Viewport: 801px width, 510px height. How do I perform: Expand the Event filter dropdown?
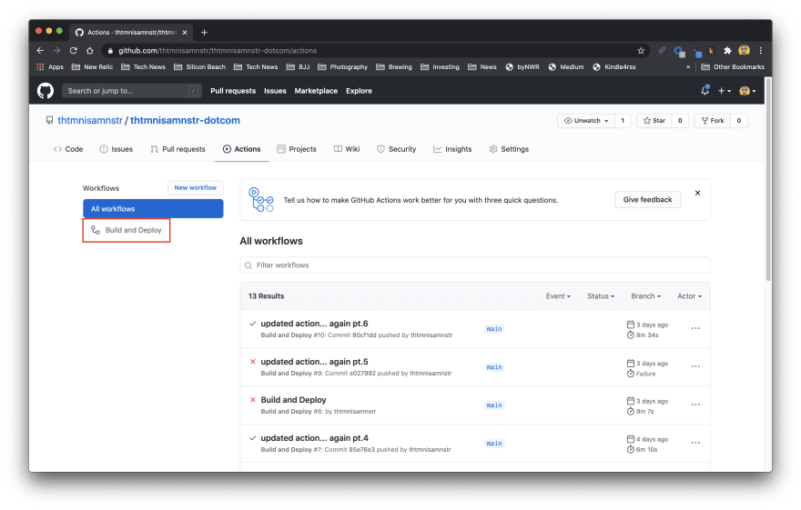tap(558, 296)
